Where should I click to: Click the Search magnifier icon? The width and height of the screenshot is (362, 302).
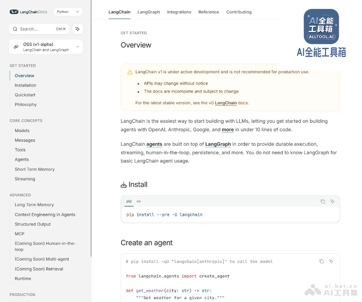click(x=15, y=29)
